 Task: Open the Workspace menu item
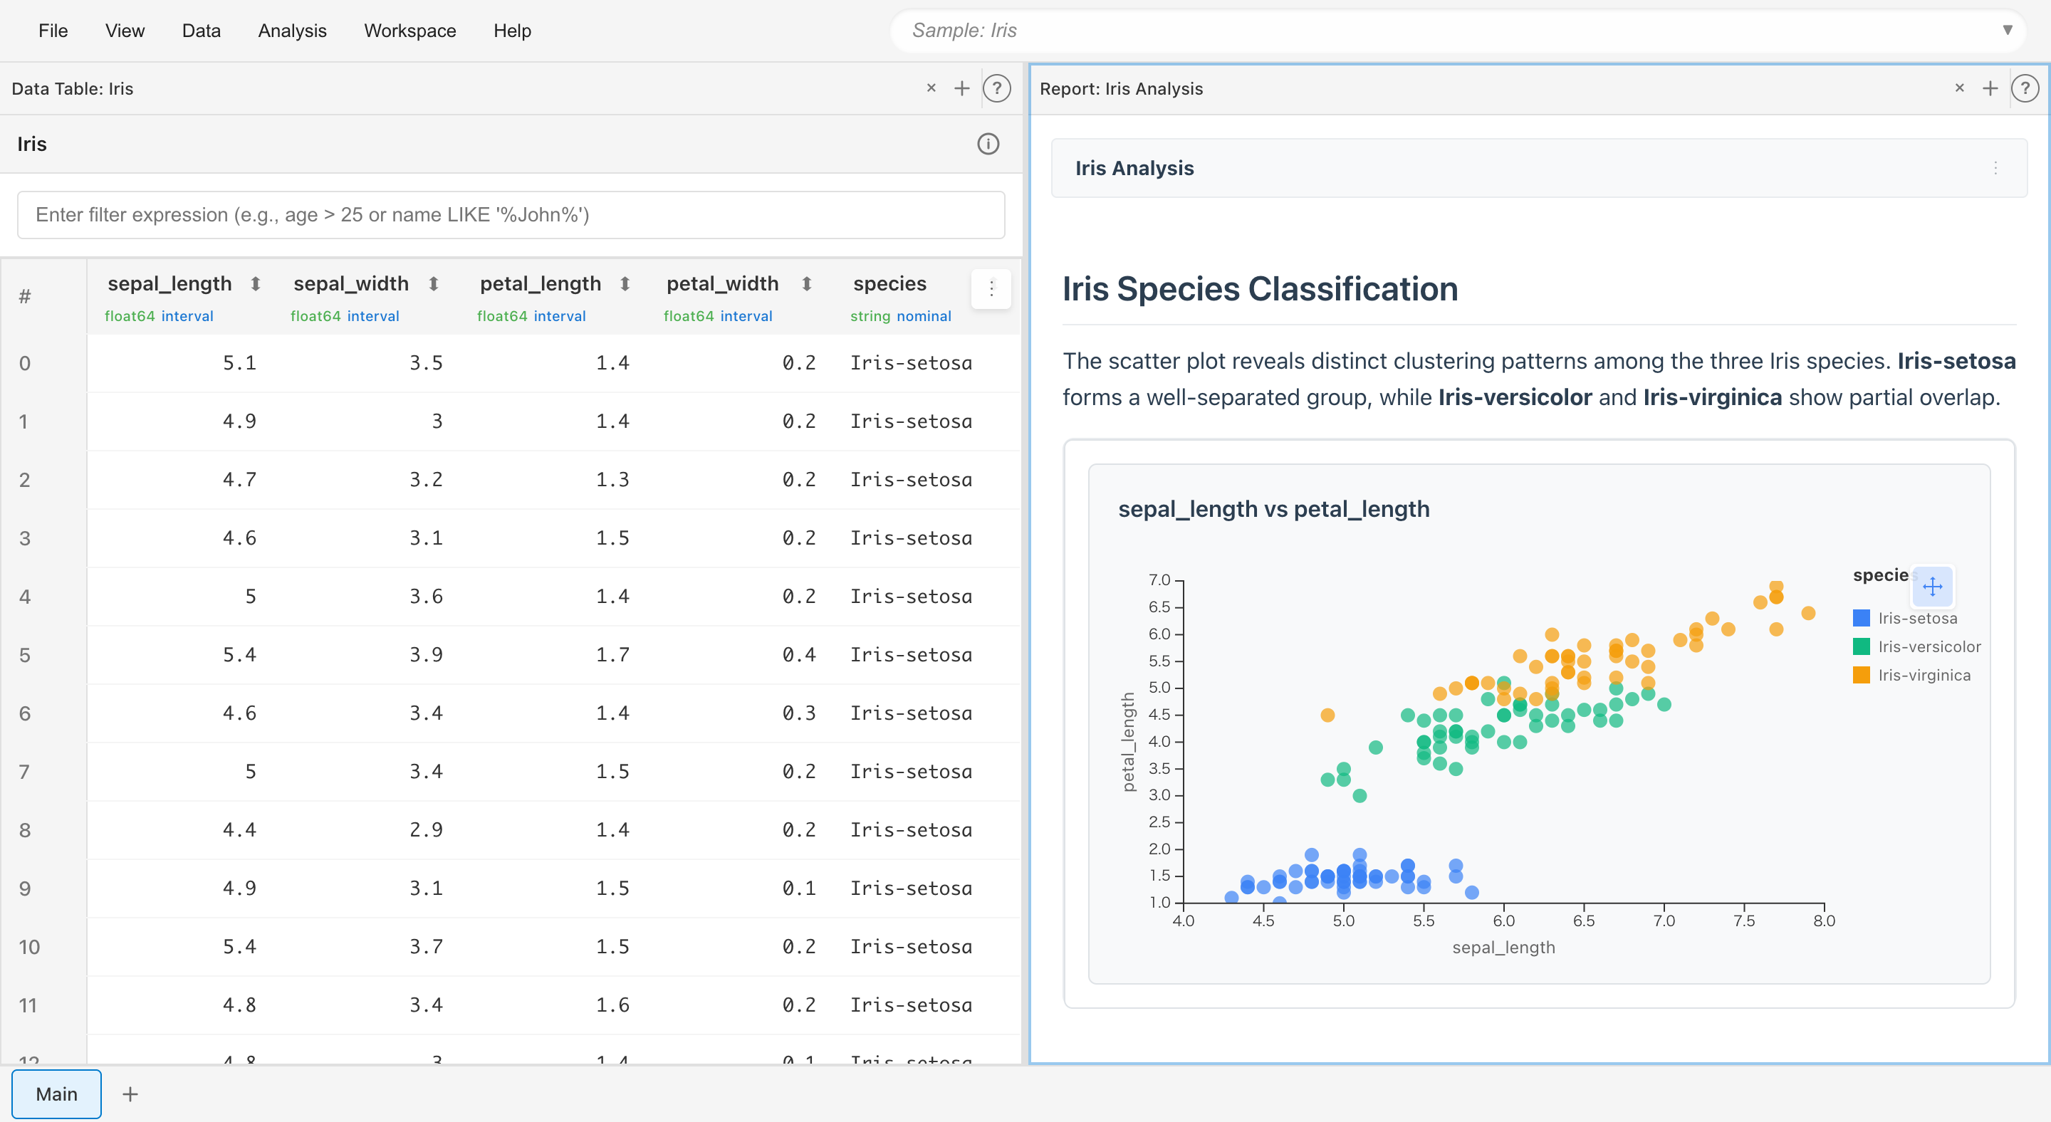tap(409, 30)
